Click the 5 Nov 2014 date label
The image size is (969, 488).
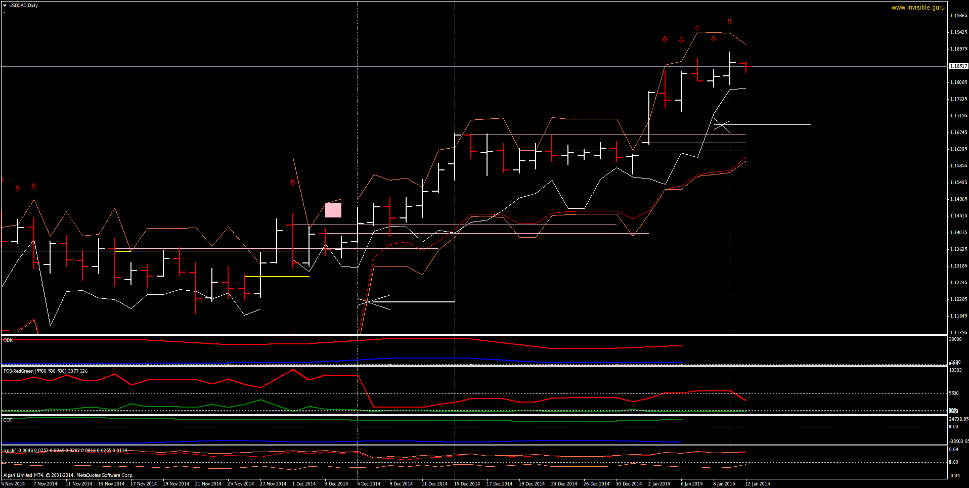(13, 484)
